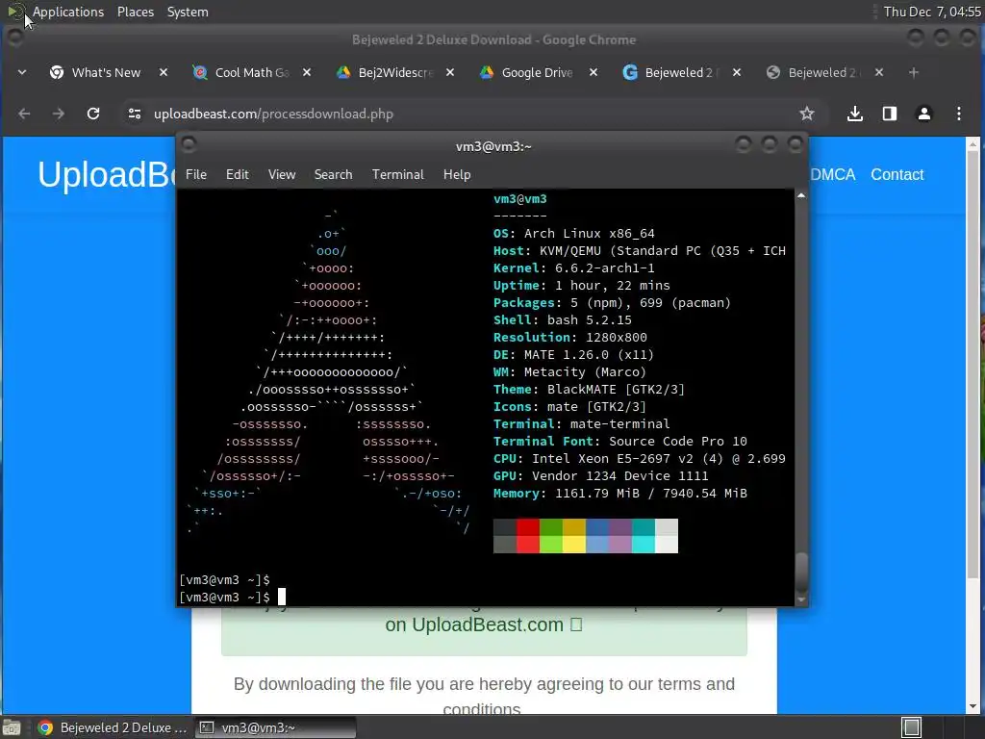
Task: Open View menu in terminal
Action: point(282,175)
